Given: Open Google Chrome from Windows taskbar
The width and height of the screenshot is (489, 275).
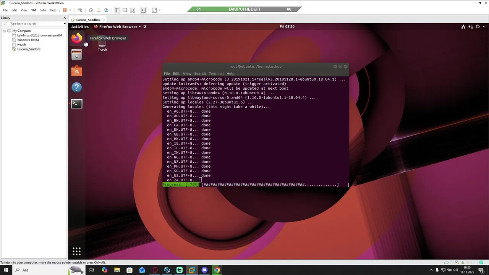Looking at the screenshot, I should pyautogui.click(x=217, y=270).
